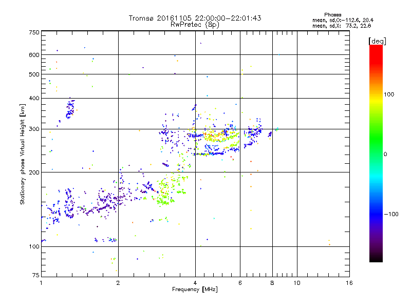Image resolution: width=411 pixels, height=308 pixels.
Task: Click the x-axis tick label '8'
Action: pos(272,283)
